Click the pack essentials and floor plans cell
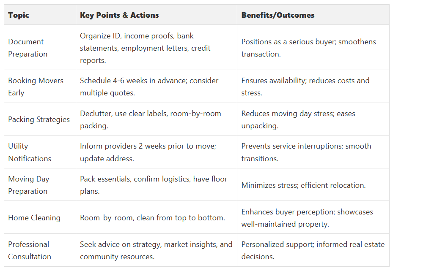The height and width of the screenshot is (271, 423). (x=153, y=185)
